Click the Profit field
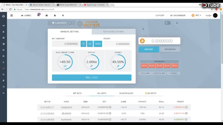Screen dimensions: 223x125 click(117, 44)
